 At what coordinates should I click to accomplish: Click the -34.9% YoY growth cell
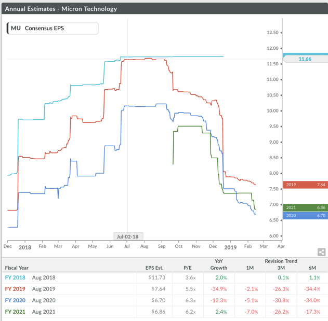[219, 289]
